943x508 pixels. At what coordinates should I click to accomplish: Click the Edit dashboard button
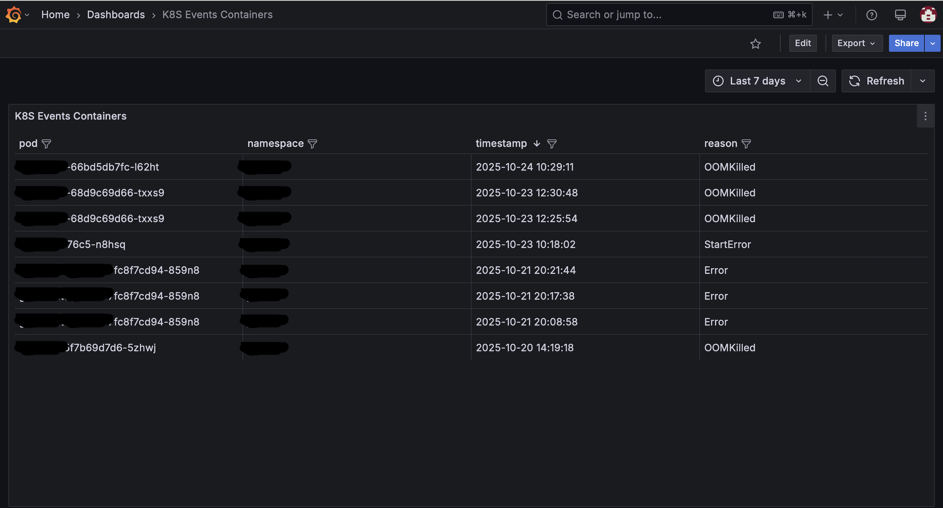[803, 43]
